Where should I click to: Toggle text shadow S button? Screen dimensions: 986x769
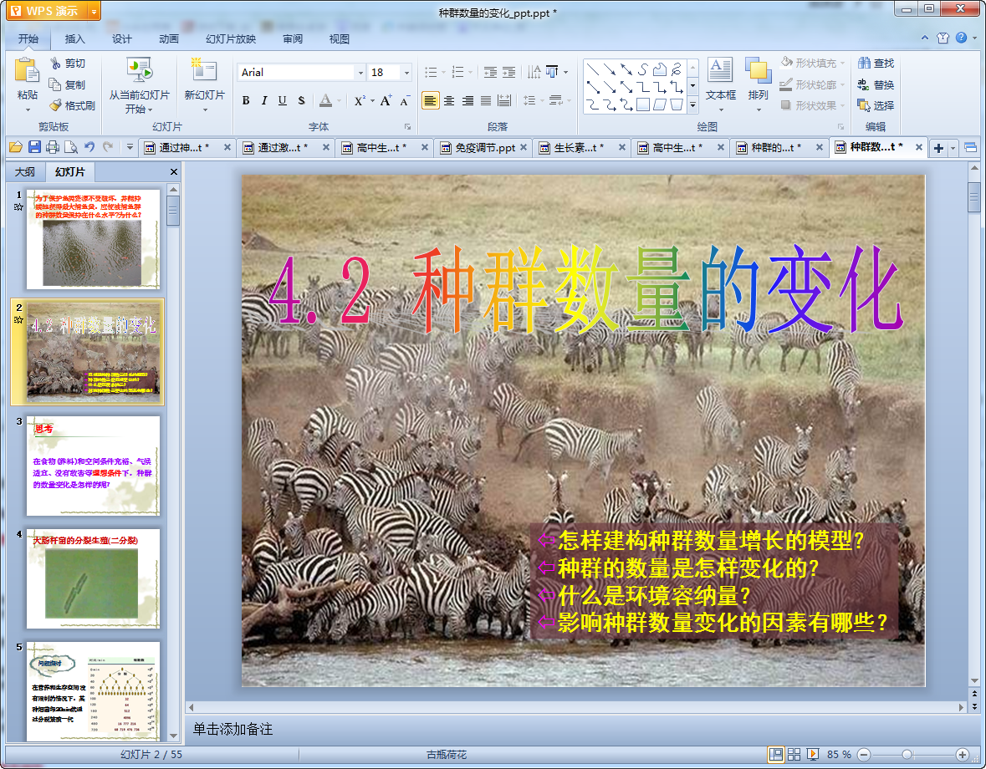point(301,100)
